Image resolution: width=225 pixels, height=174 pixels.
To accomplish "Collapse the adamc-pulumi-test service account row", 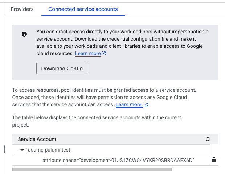I will pos(22,150).
